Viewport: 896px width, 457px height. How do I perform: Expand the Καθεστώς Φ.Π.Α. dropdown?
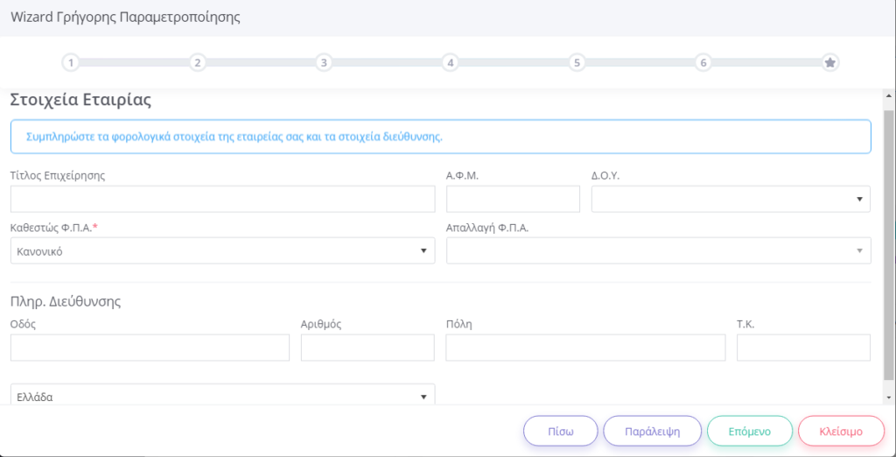coord(222,250)
